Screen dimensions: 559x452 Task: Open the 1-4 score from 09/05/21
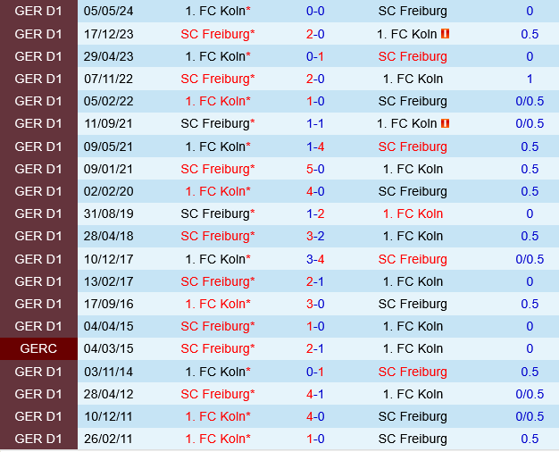coord(315,146)
